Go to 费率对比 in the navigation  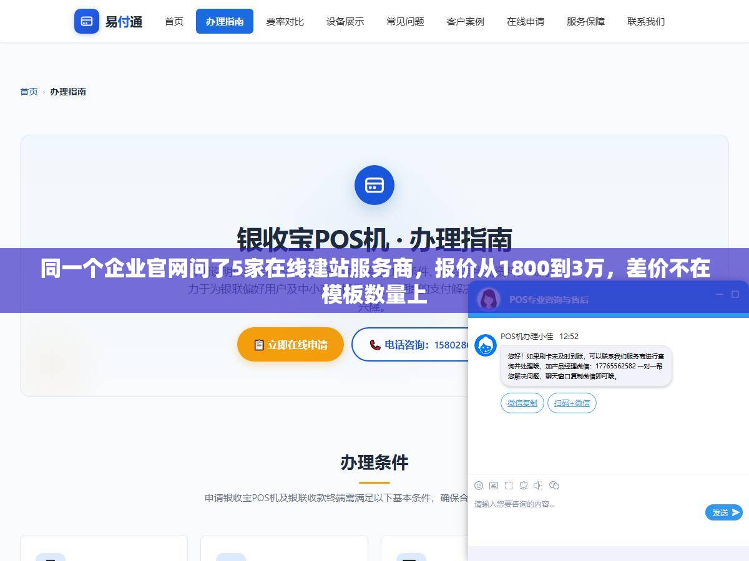point(285,21)
